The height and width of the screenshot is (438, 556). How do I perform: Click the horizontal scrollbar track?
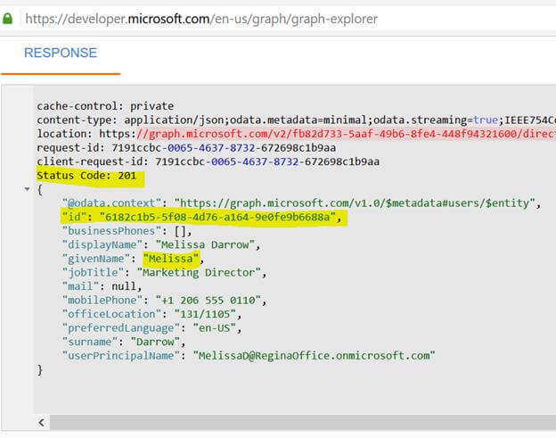tap(302, 422)
